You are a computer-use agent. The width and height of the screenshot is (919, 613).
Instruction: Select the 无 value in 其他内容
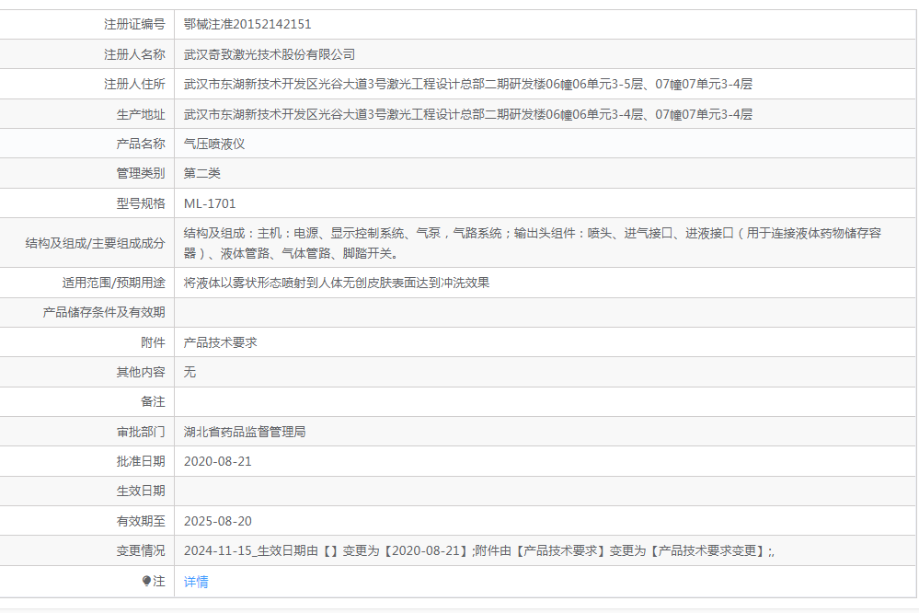point(190,372)
